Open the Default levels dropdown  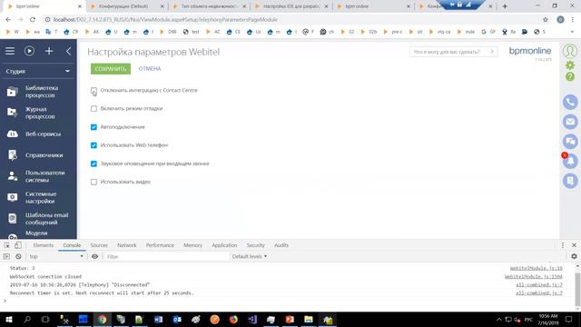[x=250, y=256]
